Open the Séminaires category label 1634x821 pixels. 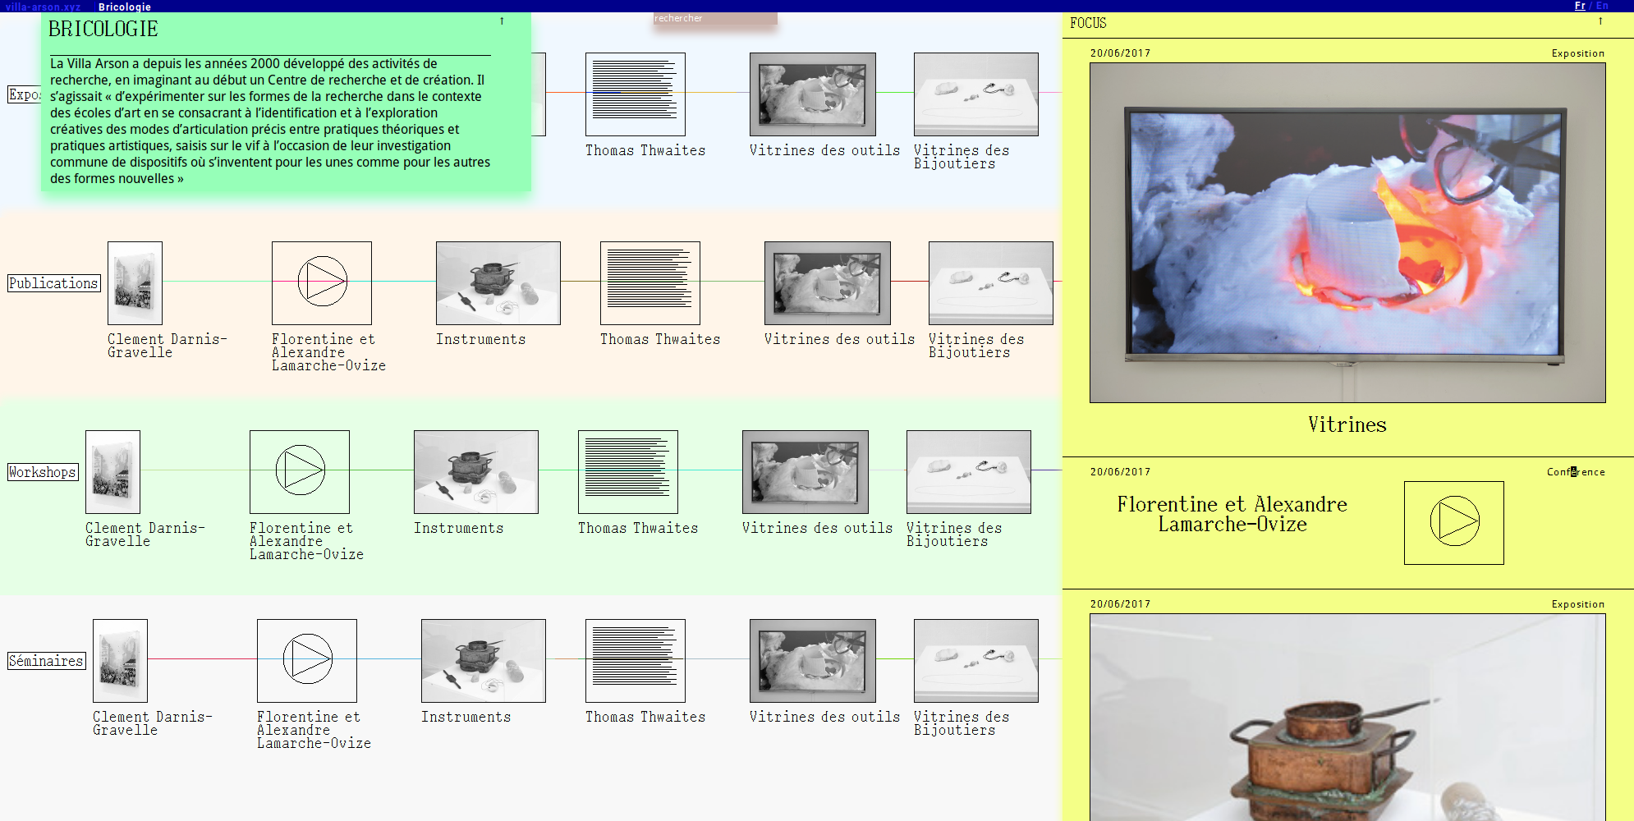(x=46, y=661)
